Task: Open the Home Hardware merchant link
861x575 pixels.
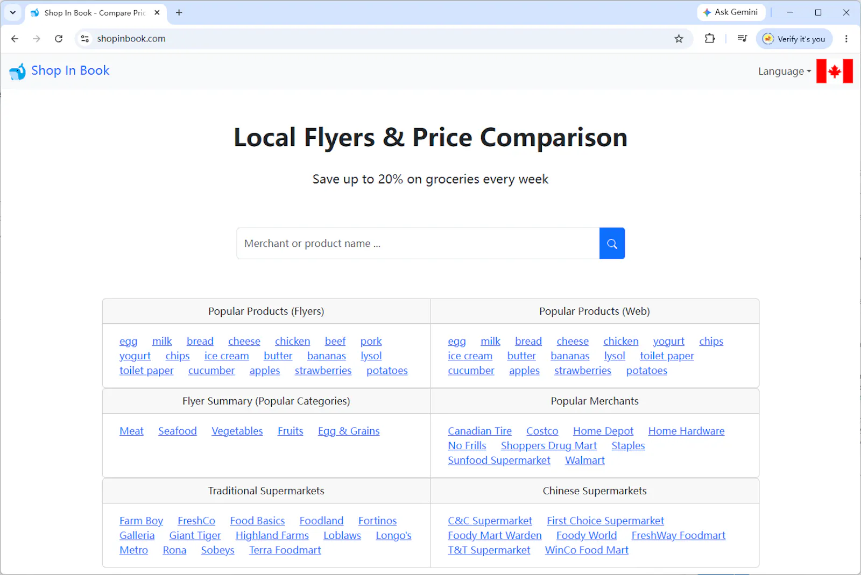Action: (x=686, y=431)
